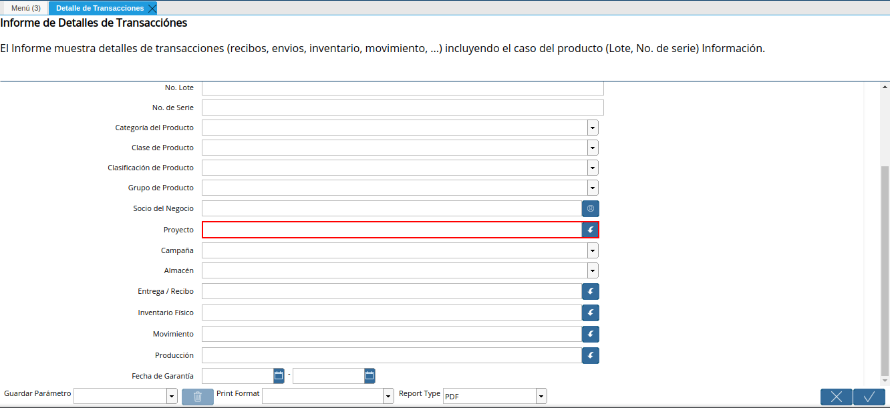Image resolution: width=890 pixels, height=408 pixels.
Task: Click the Producción lookup icon
Action: click(591, 355)
